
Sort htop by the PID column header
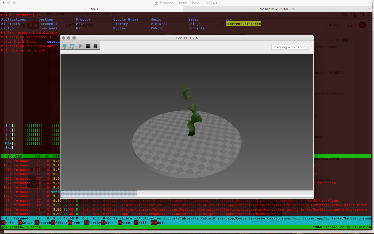[9, 156]
